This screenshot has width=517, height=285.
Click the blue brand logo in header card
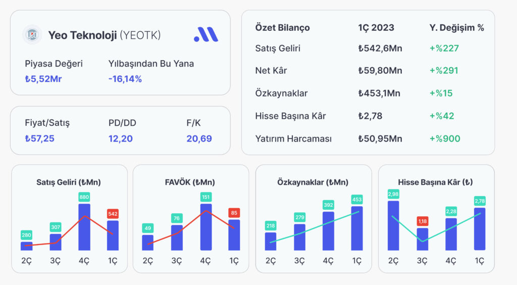point(206,34)
